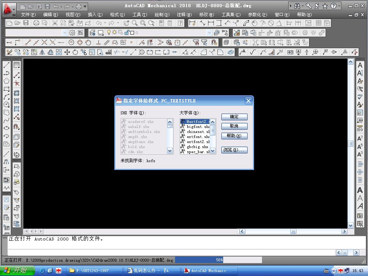The width and height of the screenshot is (368, 276).
Task: Select @extfont2 in the big font list
Action: coord(195,121)
